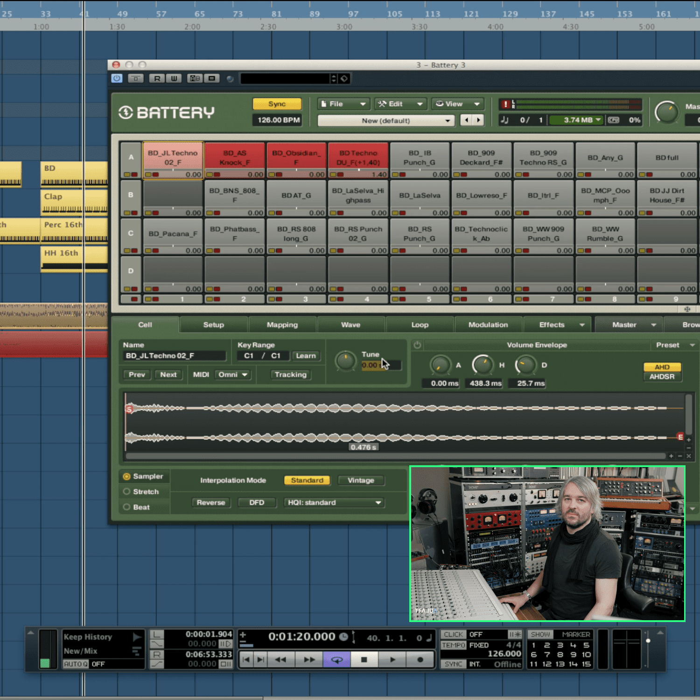The width and height of the screenshot is (700, 700).
Task: Click the time display clock icon
Action: (x=343, y=637)
